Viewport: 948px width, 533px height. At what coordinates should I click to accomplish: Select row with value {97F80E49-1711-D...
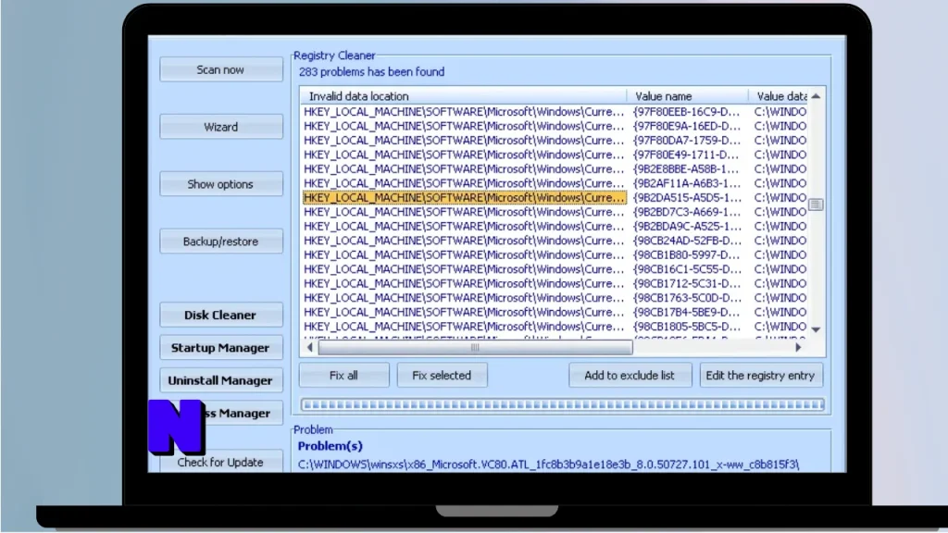coord(555,155)
